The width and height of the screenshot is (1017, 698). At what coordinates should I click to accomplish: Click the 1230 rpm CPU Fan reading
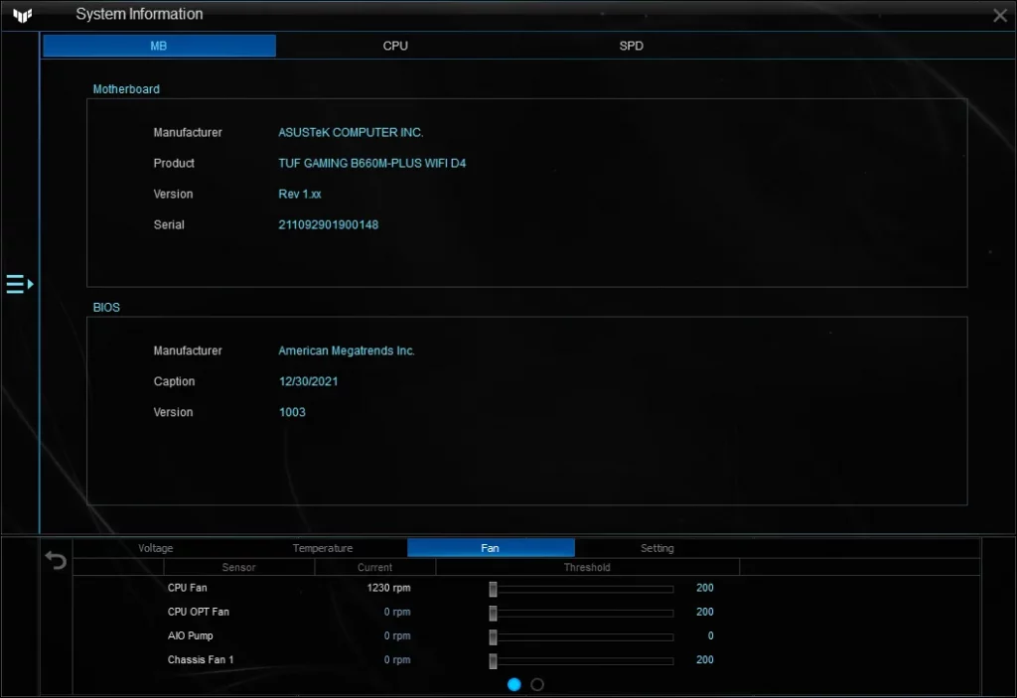[x=388, y=588]
